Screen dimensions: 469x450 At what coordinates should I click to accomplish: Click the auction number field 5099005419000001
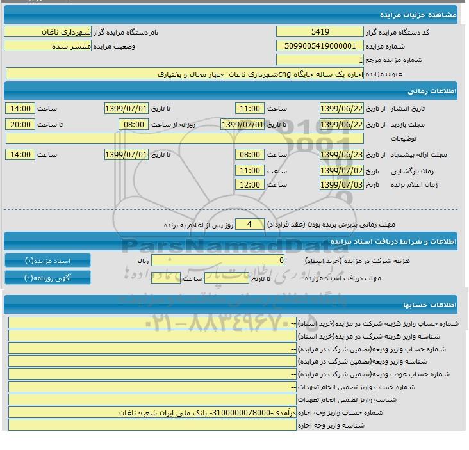pos(320,45)
